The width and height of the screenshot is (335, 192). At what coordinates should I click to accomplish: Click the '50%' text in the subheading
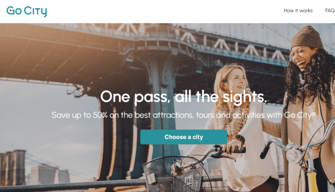(x=100, y=115)
